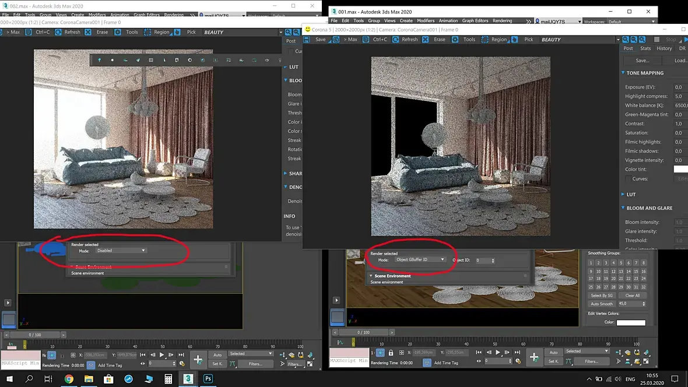
Task: Click Select By SG button
Action: click(x=602, y=295)
